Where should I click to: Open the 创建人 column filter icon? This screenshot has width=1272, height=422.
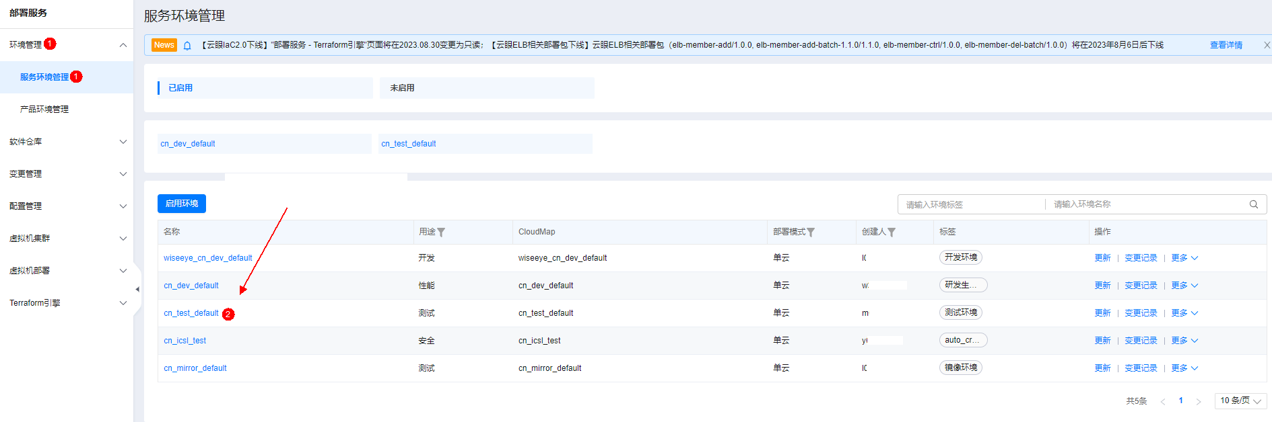892,233
